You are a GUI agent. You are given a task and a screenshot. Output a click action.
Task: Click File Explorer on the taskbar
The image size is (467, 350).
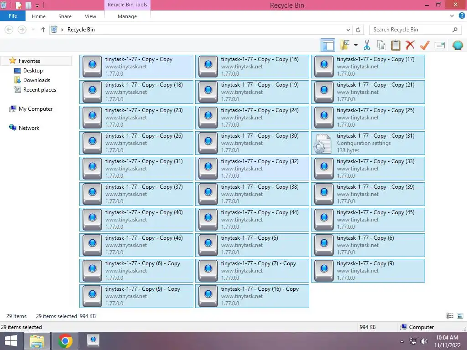coord(36,341)
